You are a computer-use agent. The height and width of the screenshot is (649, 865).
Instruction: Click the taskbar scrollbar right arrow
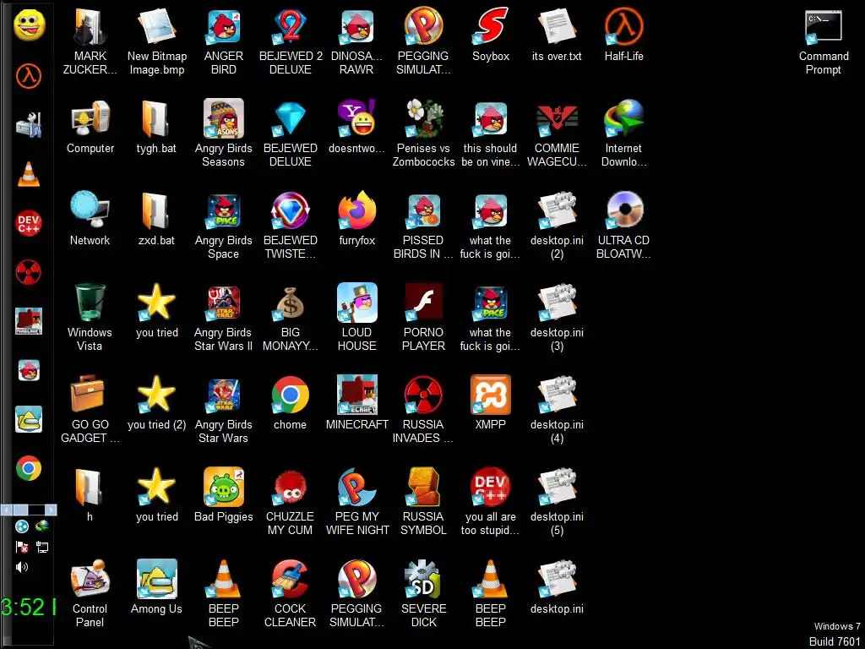pos(51,510)
